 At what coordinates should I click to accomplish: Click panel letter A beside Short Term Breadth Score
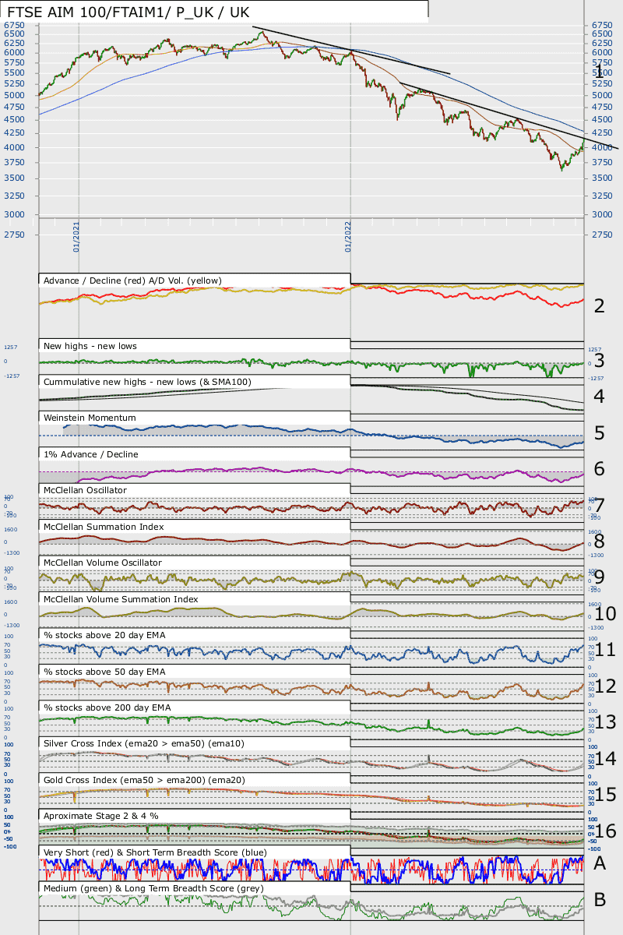[600, 863]
